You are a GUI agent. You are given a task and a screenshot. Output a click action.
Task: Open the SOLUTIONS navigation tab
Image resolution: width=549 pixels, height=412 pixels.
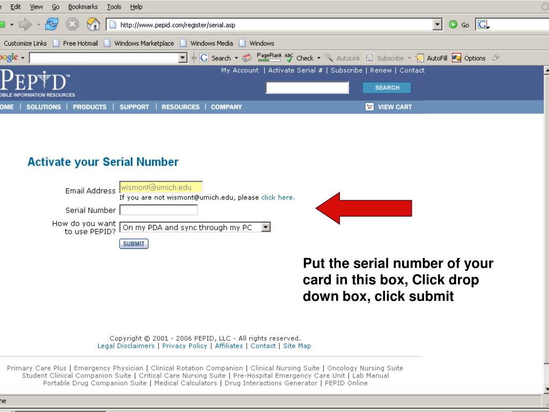(x=43, y=107)
